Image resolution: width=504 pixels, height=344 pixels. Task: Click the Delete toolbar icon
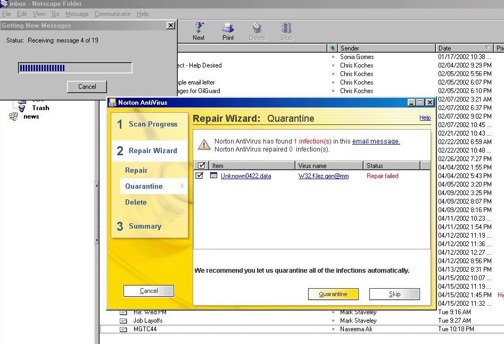point(257,28)
